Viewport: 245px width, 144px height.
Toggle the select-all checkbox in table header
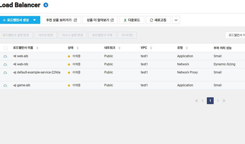point(6,48)
